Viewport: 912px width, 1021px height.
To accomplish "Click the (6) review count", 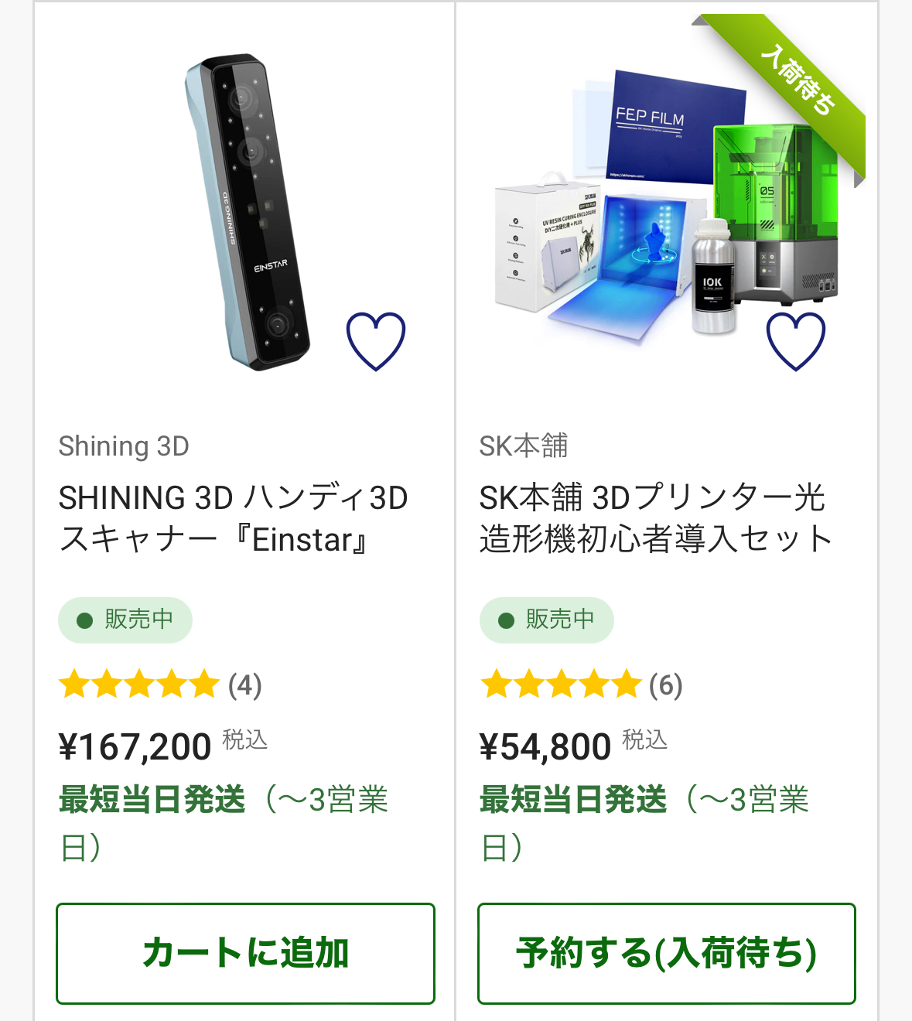I will [x=666, y=685].
